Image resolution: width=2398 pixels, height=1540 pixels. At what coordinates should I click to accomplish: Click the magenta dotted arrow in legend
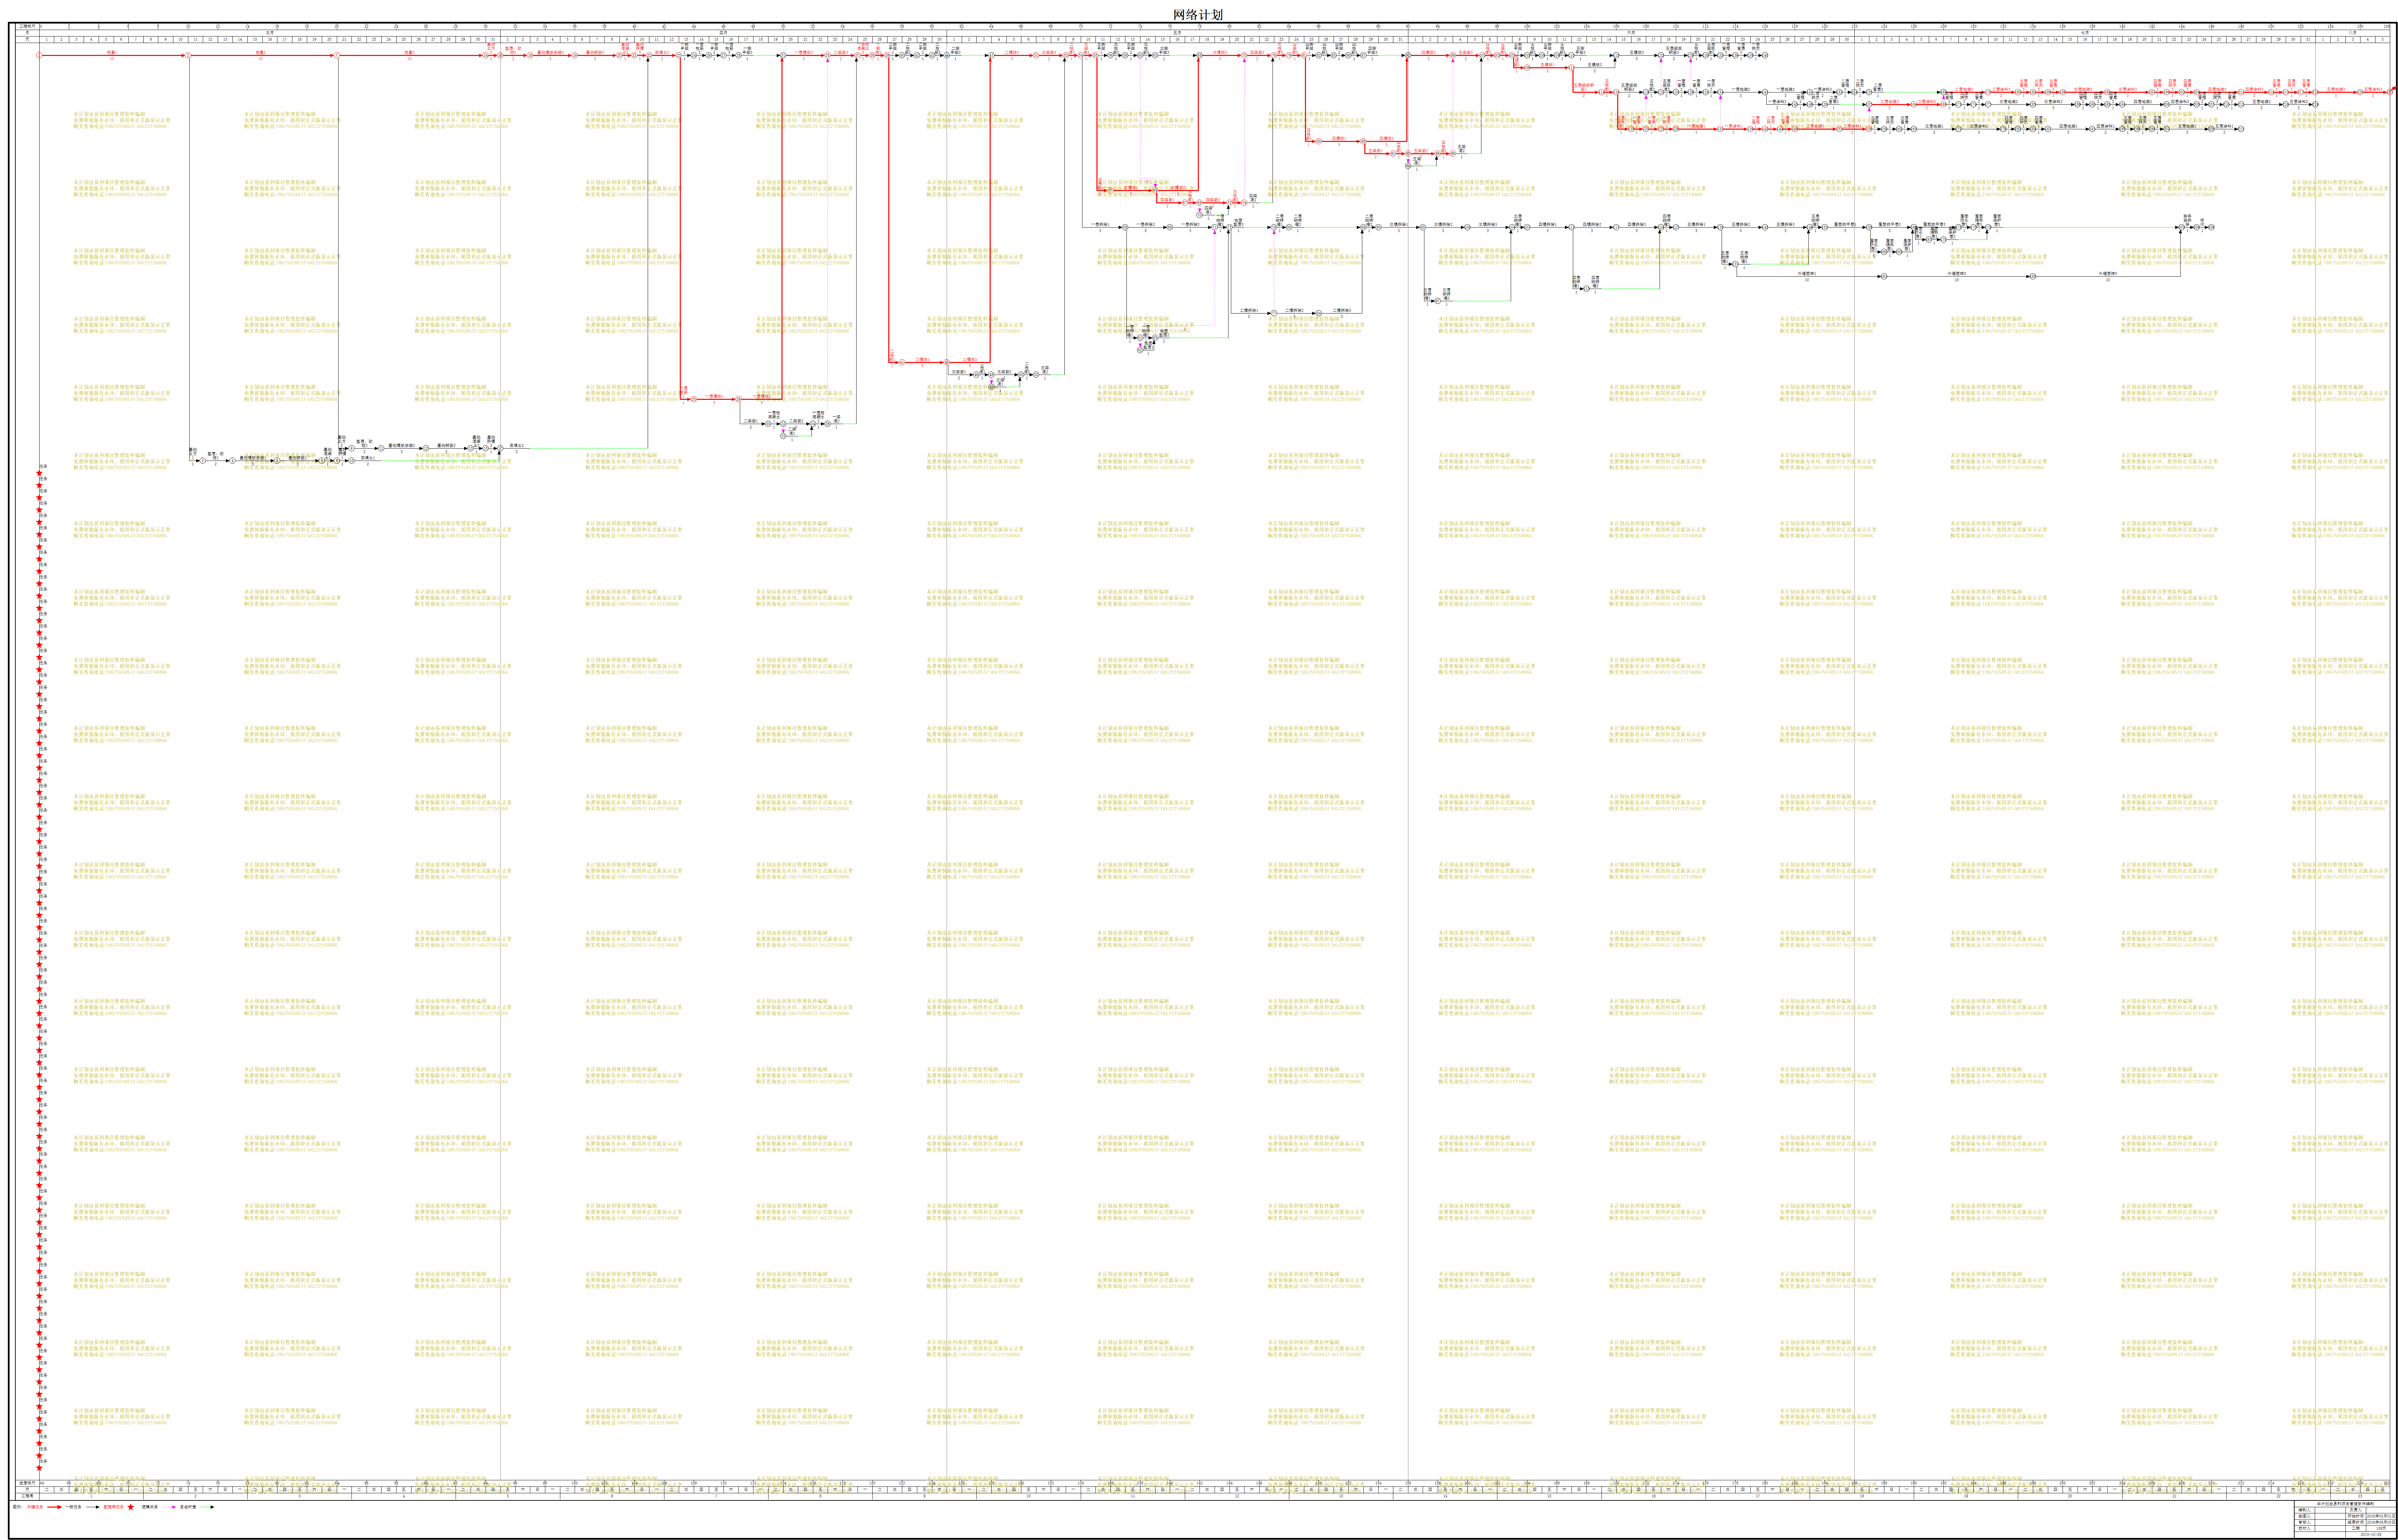(169, 1507)
